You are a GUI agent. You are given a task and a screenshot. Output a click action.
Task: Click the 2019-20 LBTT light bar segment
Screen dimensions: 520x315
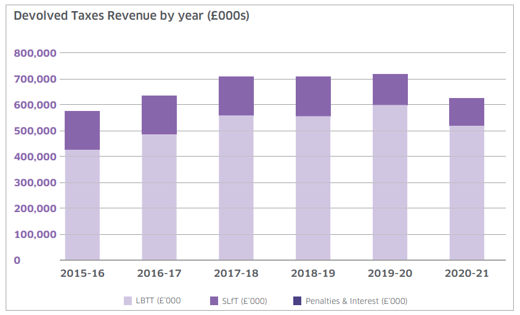390,182
